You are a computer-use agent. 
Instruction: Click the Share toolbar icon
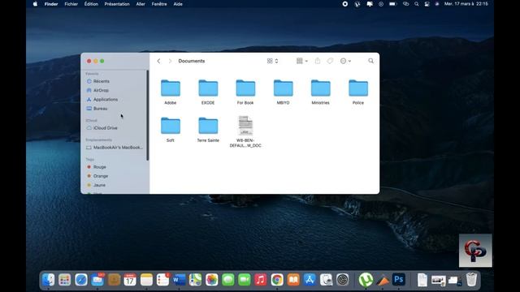[318, 61]
